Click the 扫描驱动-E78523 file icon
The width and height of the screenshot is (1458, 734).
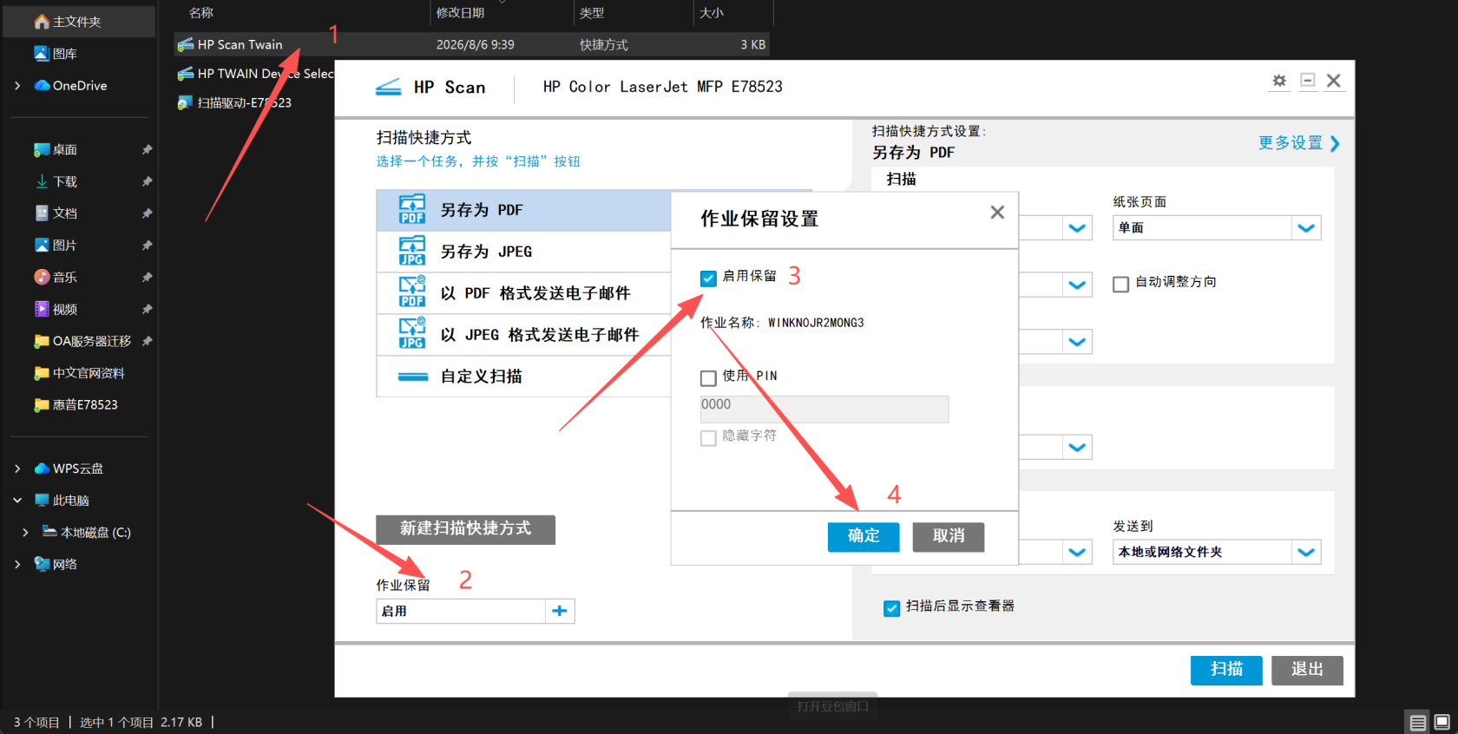pyautogui.click(x=185, y=102)
